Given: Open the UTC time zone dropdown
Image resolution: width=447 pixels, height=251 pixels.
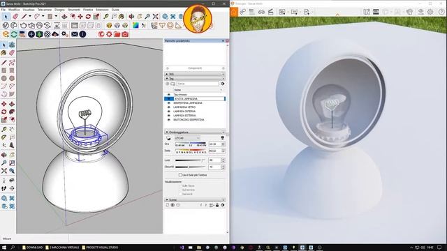Looking at the screenshot, I should pyautogui.click(x=187, y=138).
